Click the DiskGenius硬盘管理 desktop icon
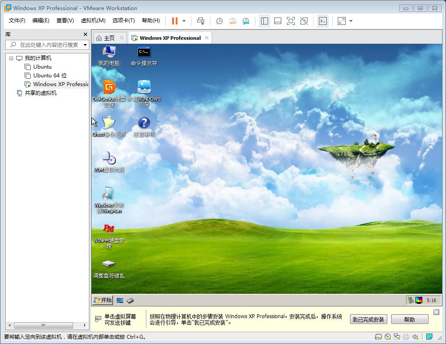This screenshot has height=344, width=446. (109, 94)
